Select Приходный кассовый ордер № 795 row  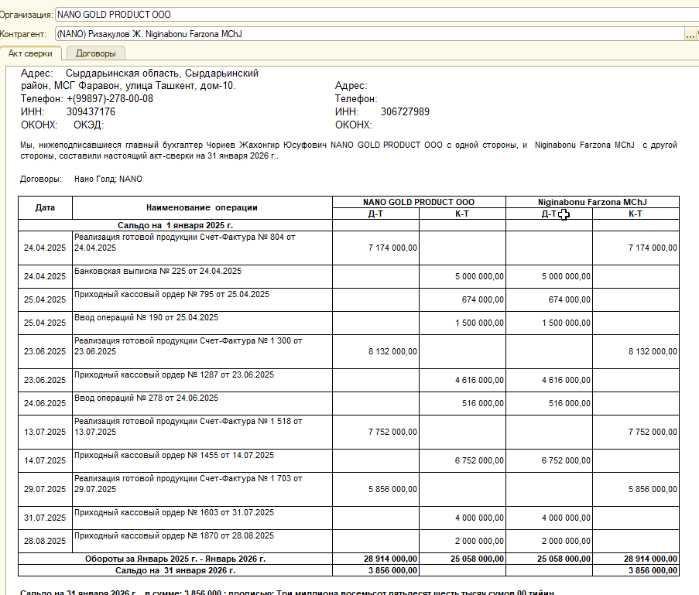348,299
